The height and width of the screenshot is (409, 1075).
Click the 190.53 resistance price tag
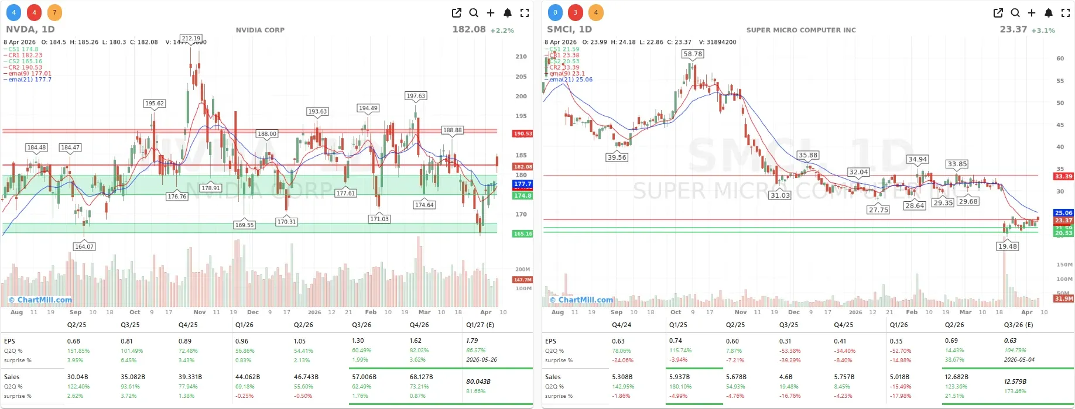pyautogui.click(x=523, y=133)
